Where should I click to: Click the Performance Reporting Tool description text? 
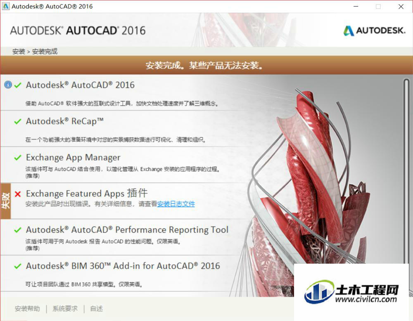[x=103, y=244]
